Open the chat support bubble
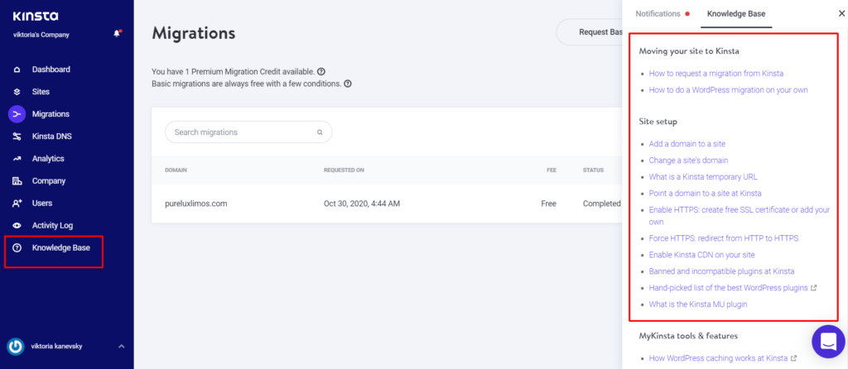Image resolution: width=848 pixels, height=369 pixels. click(828, 341)
